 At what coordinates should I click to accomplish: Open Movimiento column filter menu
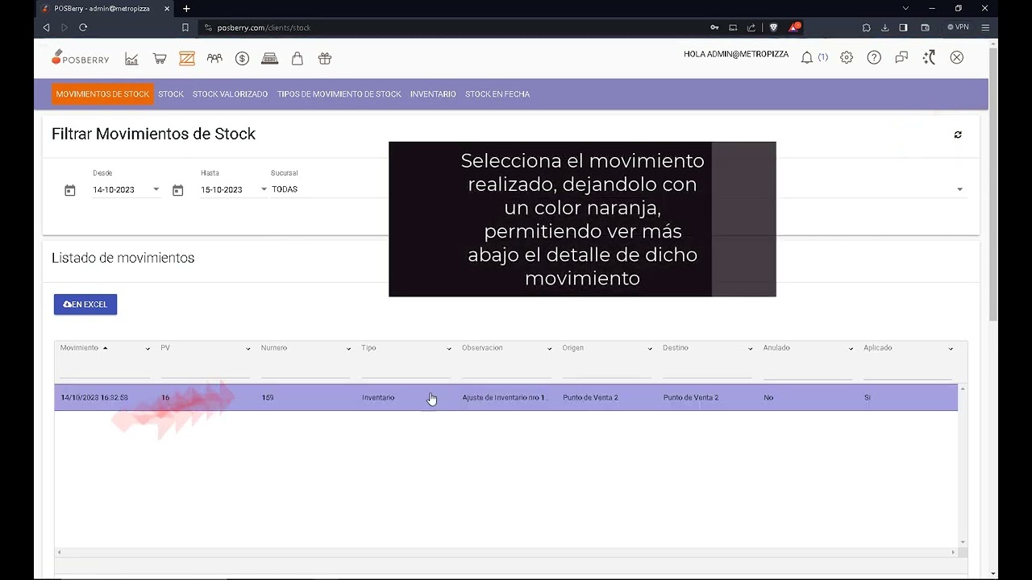[148, 349]
